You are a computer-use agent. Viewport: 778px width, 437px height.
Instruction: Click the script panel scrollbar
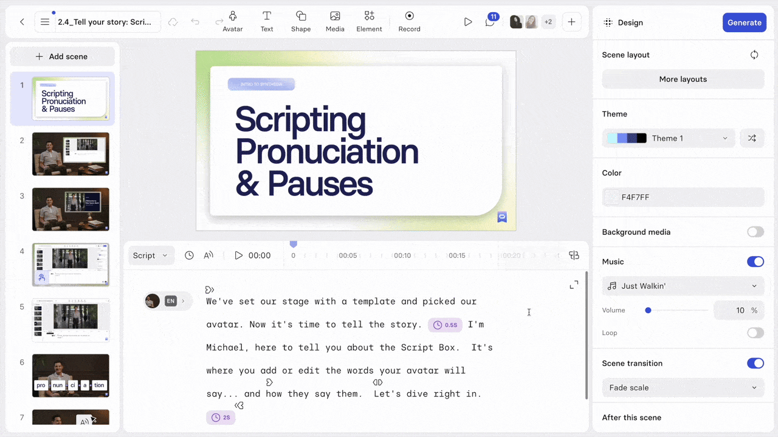pyautogui.click(x=586, y=335)
